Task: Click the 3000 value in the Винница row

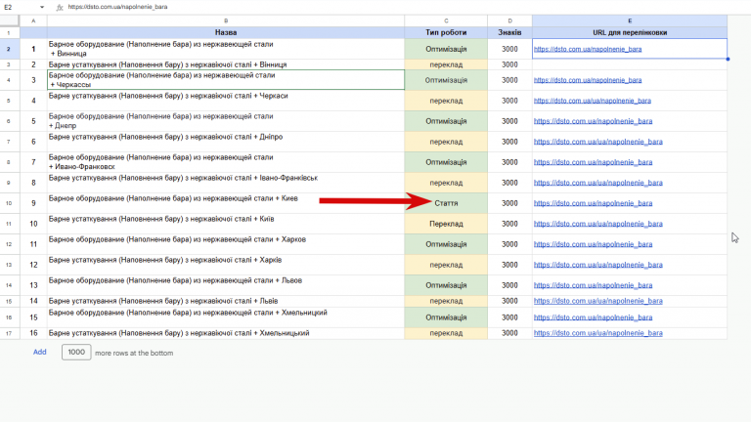Action: point(509,49)
